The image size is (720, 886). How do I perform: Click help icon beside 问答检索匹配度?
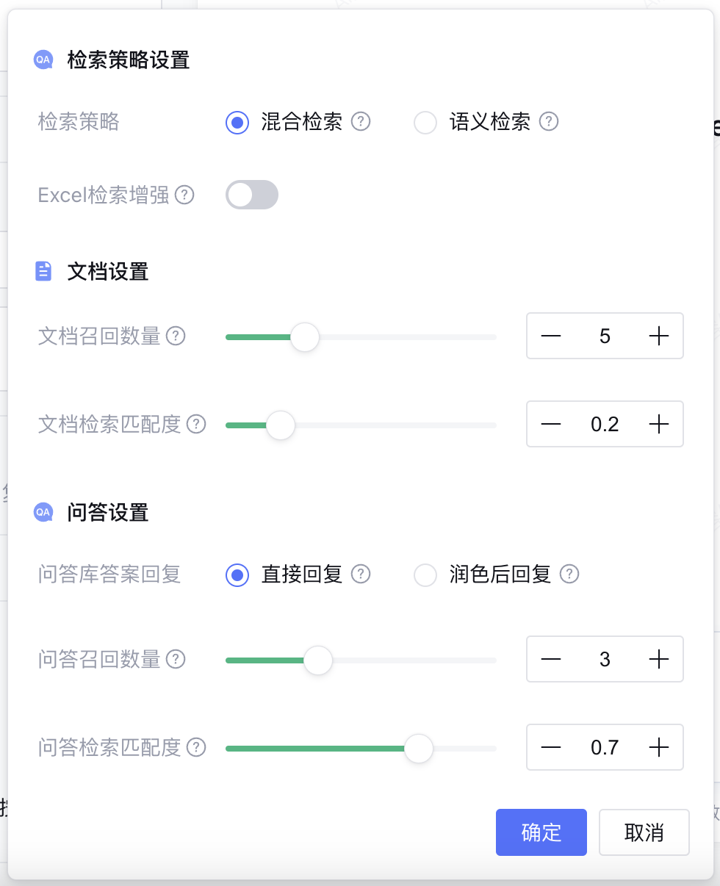tap(196, 747)
